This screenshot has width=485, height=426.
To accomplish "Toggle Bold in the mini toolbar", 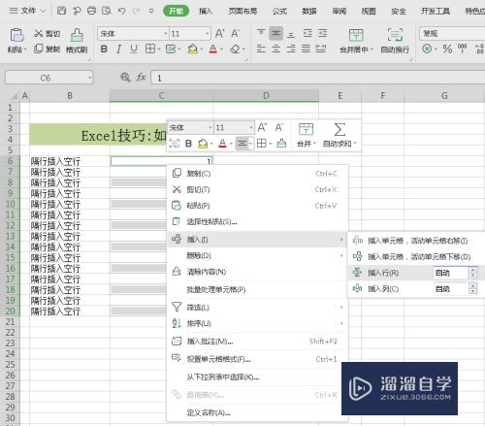I will (188, 144).
